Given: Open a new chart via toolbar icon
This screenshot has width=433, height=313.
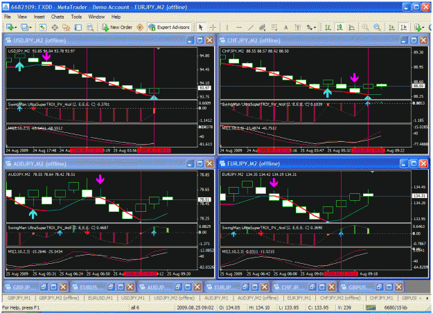Looking at the screenshot, I should pyautogui.click(x=10, y=27).
